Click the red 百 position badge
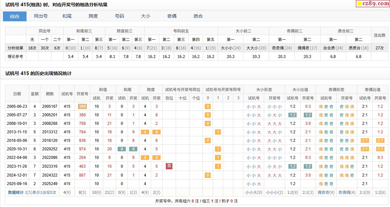Viewport: 390px width, 207px height. (x=169, y=166)
